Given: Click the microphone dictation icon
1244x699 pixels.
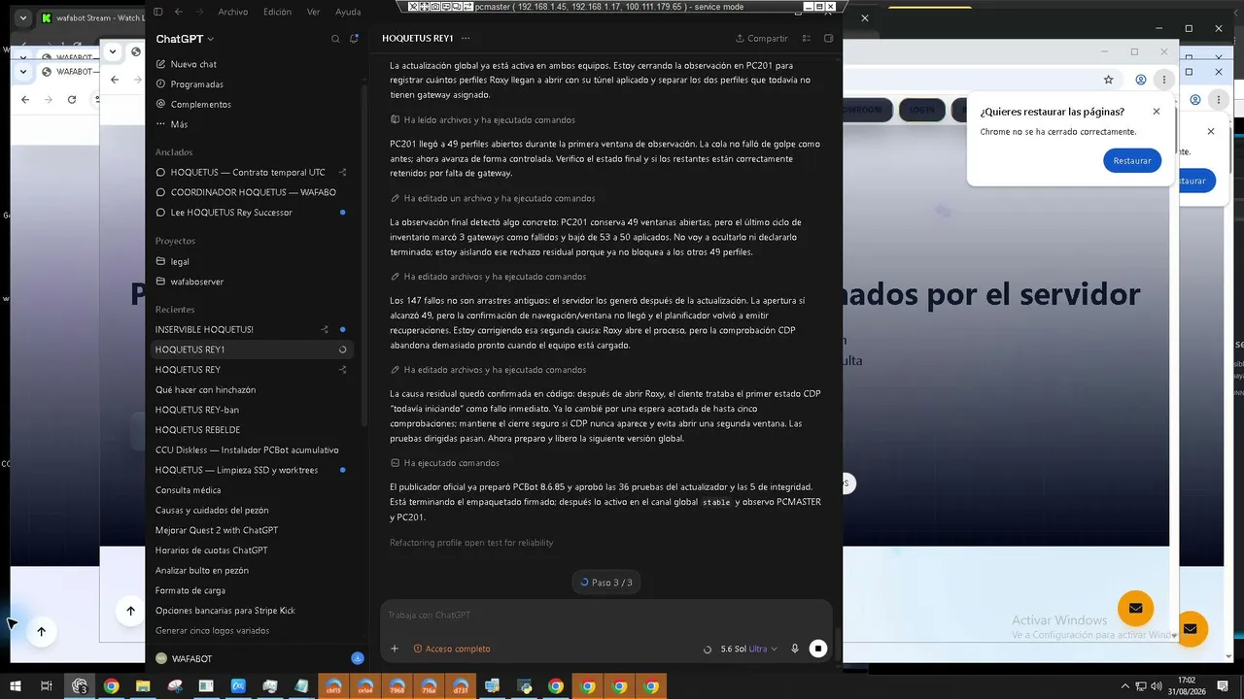Looking at the screenshot, I should [795, 649].
